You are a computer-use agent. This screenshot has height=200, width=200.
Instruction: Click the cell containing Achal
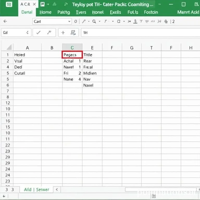click(x=72, y=61)
